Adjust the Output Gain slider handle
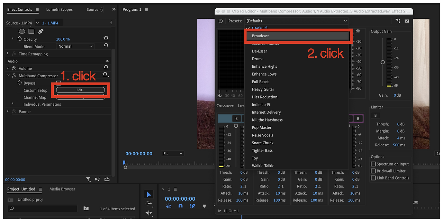 pyautogui.click(x=382, y=62)
